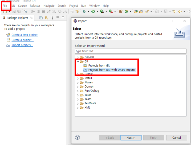Click the Cancel button

(177, 138)
